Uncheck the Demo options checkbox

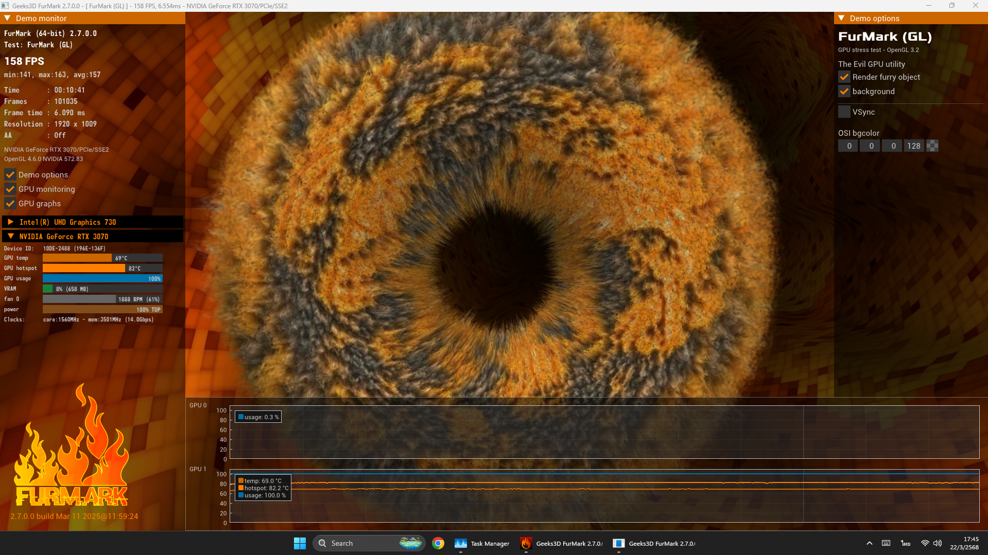(x=10, y=175)
